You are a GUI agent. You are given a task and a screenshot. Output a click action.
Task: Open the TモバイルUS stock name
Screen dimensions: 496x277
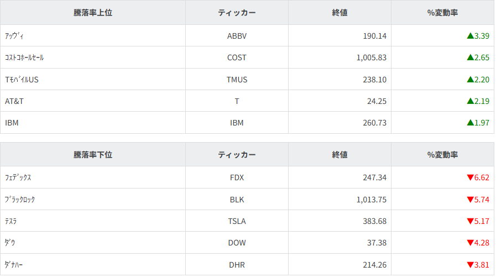(x=22, y=80)
